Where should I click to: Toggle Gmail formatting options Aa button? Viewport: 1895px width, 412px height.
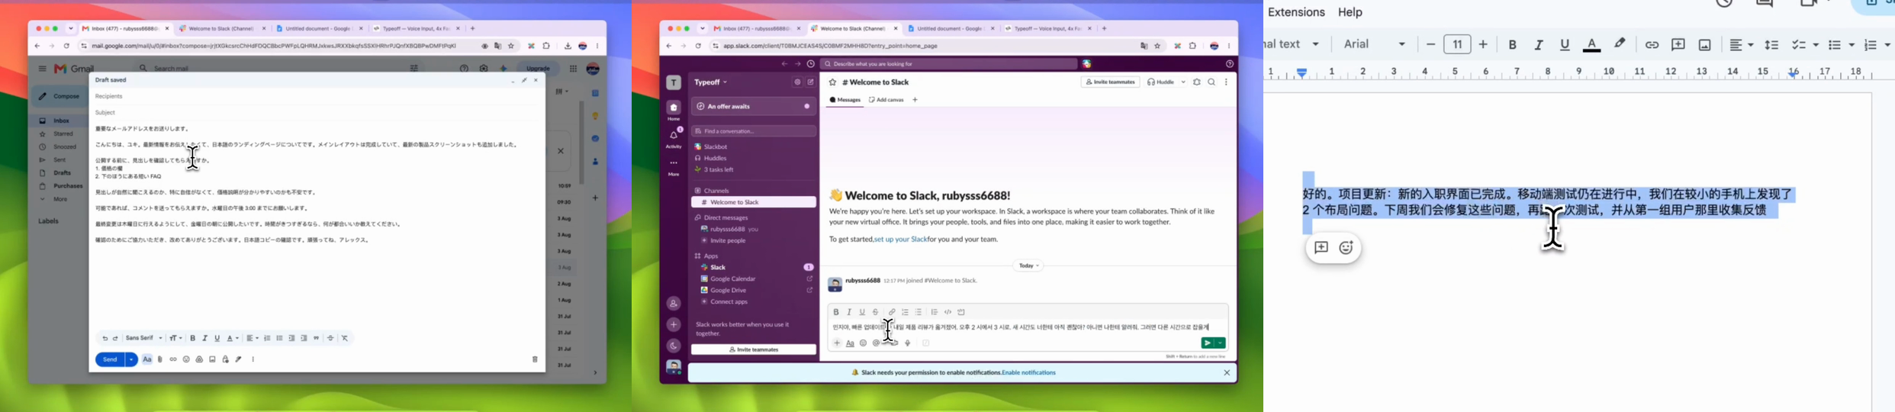(x=147, y=359)
